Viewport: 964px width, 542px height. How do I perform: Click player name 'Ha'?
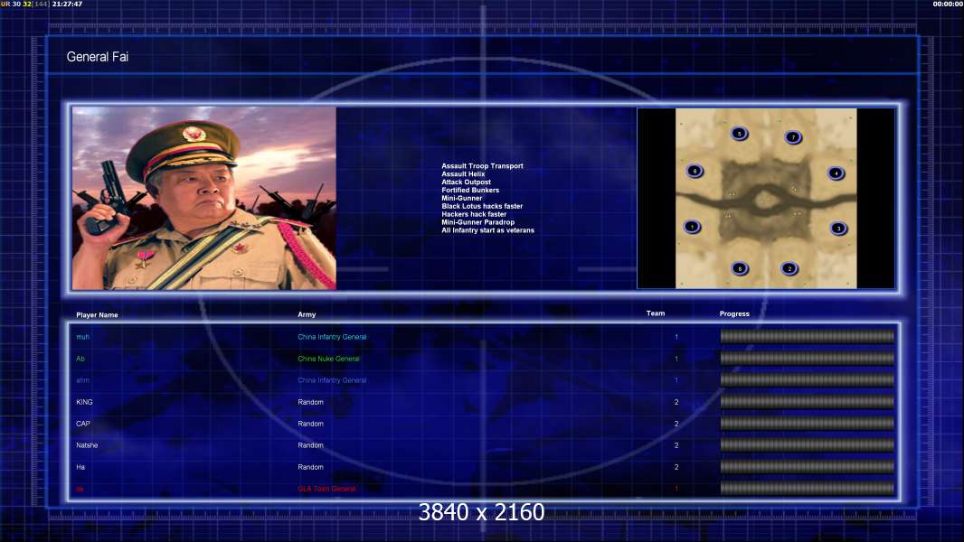click(x=80, y=467)
